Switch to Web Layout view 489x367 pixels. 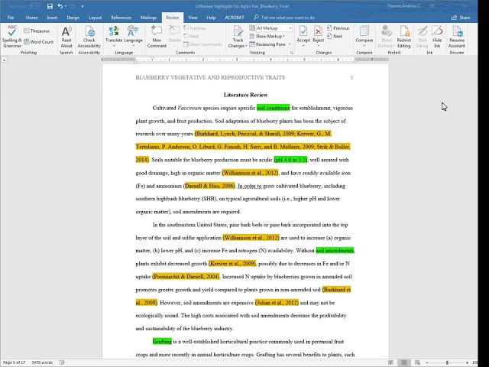click(x=417, y=362)
